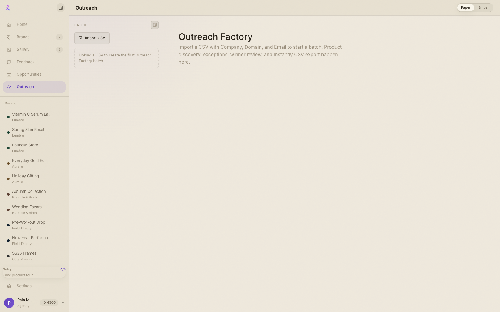This screenshot has height=312, width=500.
Task: Open Home in the sidebar
Action: pos(34,25)
